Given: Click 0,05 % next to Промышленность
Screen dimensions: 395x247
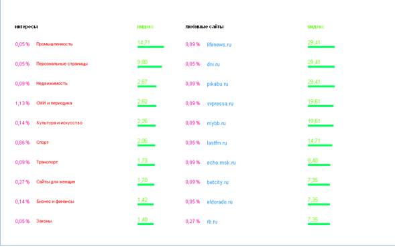Looking at the screenshot, I should [22, 44].
